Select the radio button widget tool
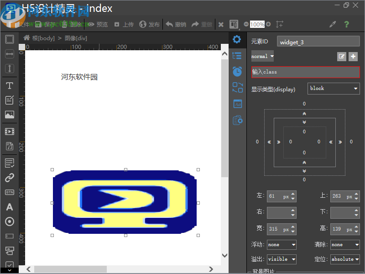 pyautogui.click(x=9, y=221)
